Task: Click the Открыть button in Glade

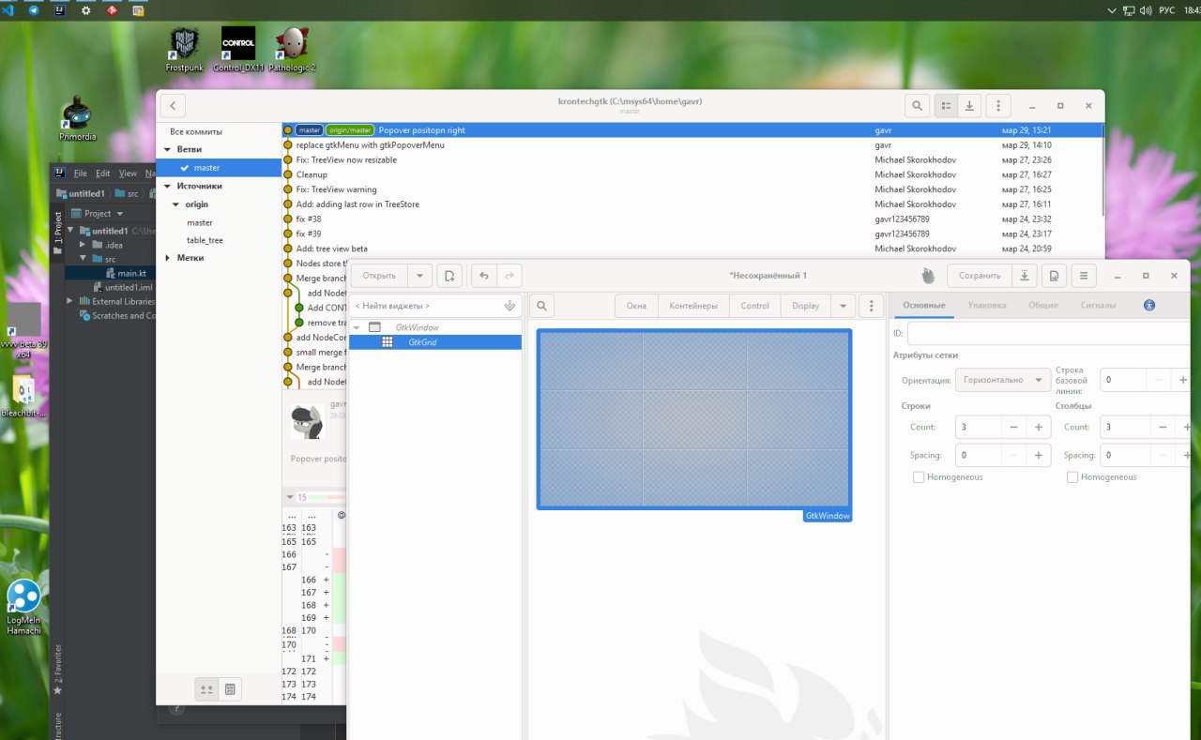Action: (379, 276)
